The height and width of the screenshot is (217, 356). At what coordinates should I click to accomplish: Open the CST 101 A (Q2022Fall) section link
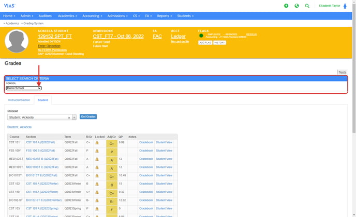pos(40,142)
